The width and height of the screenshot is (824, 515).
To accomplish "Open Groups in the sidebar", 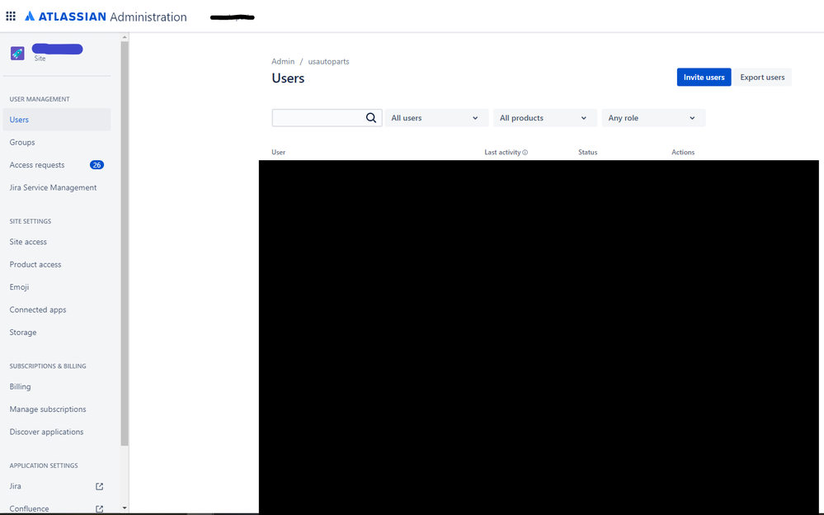I will [x=22, y=142].
